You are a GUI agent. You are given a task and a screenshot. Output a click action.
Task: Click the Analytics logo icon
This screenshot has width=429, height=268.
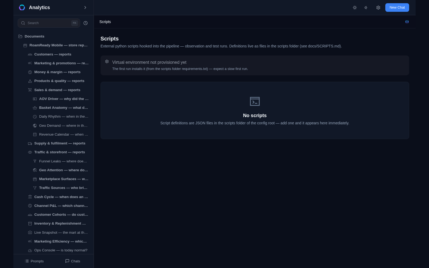[22, 8]
